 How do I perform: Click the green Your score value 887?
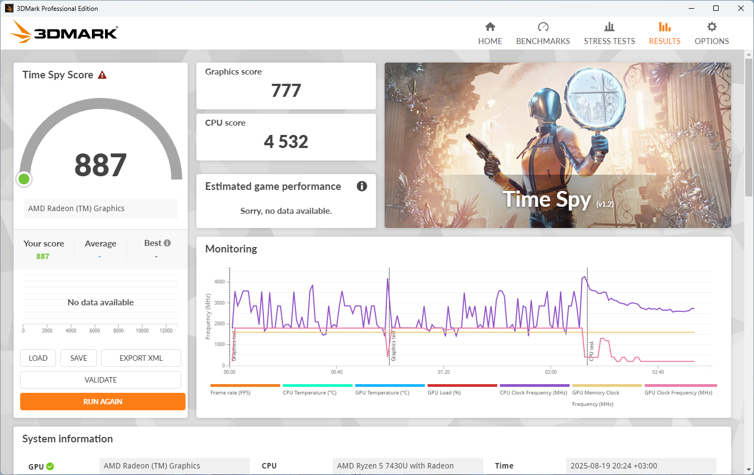tap(43, 256)
